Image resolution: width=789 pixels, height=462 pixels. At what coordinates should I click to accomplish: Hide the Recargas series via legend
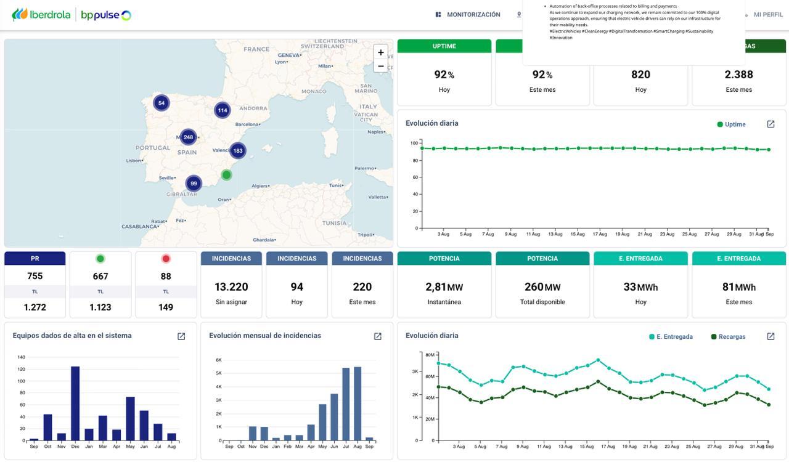(728, 337)
